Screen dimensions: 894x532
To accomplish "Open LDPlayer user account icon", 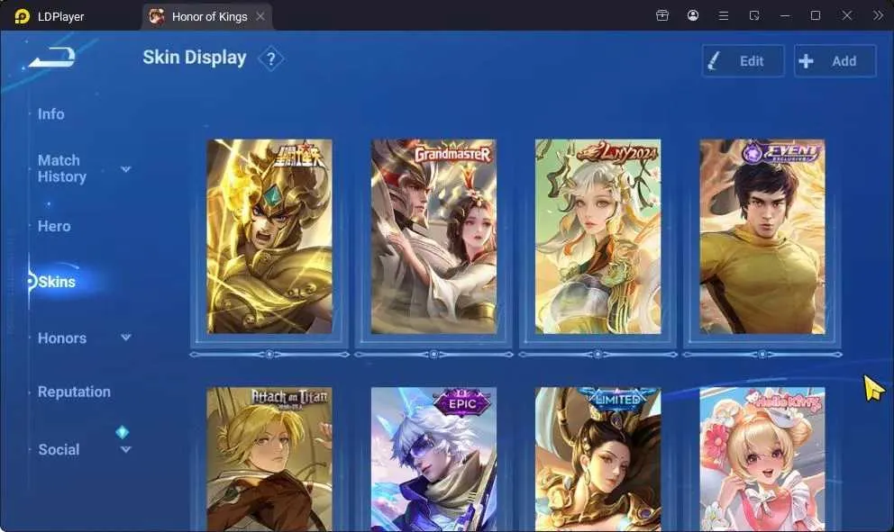I will click(x=693, y=15).
